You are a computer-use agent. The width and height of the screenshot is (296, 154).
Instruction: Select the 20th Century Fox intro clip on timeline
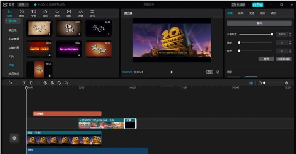(x=64, y=138)
